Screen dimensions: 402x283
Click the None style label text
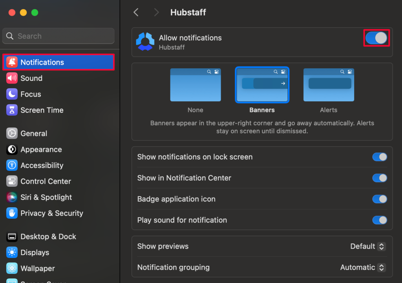(196, 110)
